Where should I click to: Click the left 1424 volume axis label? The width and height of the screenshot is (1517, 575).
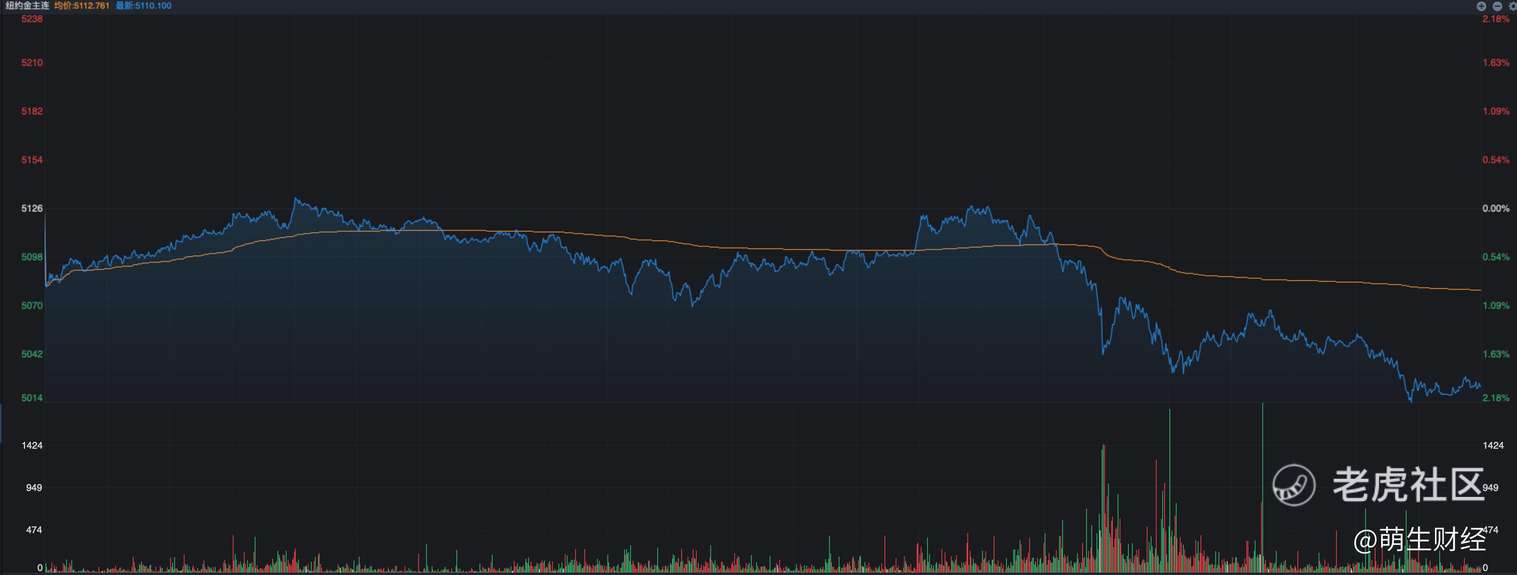tap(32, 446)
